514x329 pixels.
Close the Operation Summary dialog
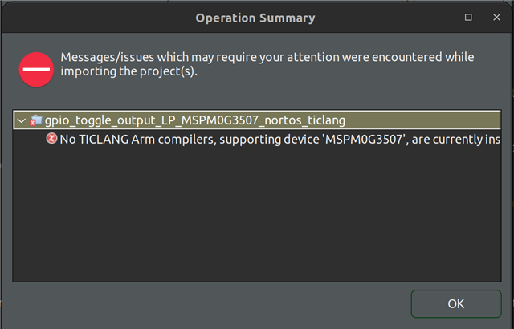pos(496,18)
